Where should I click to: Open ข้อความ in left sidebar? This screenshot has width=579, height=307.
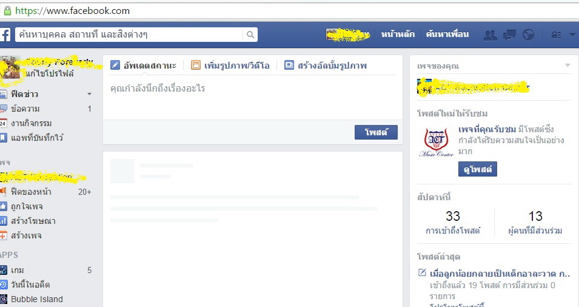25,109
